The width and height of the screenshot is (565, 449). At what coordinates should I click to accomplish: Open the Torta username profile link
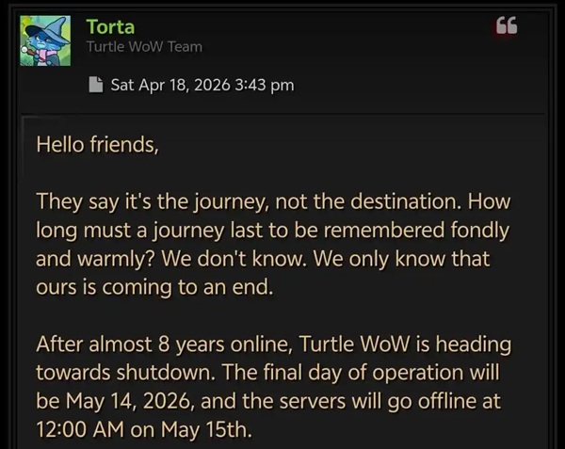[x=110, y=27]
